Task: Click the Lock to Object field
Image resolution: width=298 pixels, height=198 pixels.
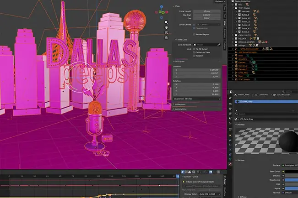Action: coord(205,45)
